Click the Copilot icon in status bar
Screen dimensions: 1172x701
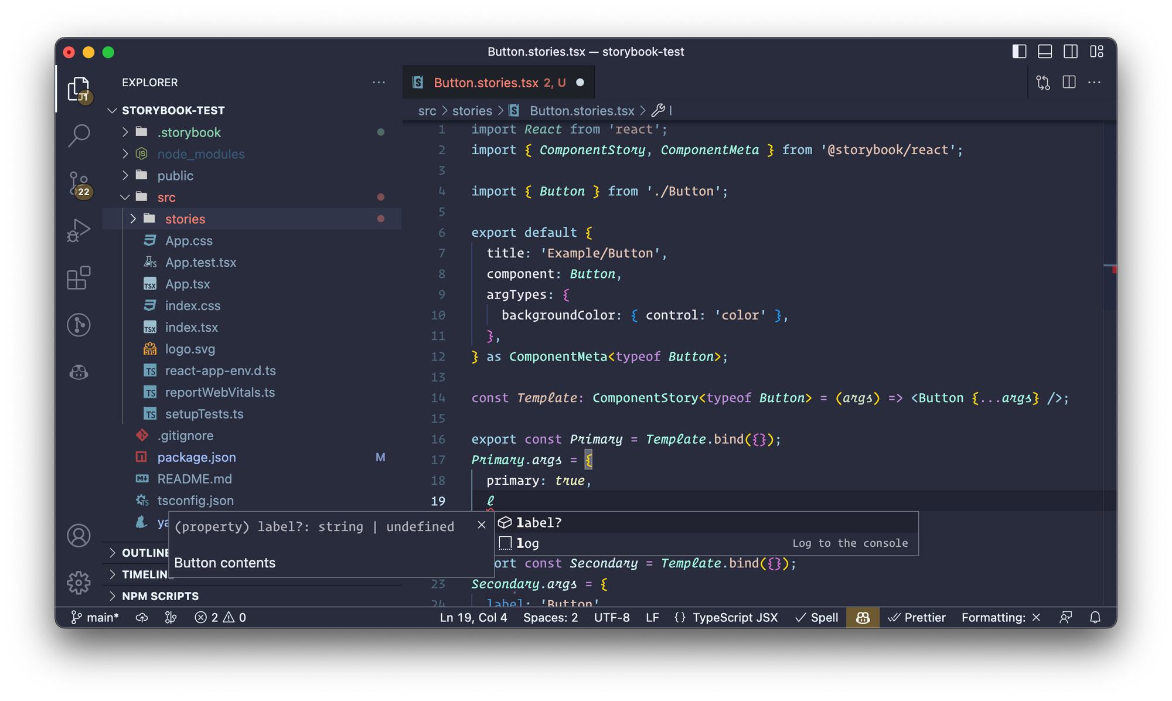[x=863, y=617]
